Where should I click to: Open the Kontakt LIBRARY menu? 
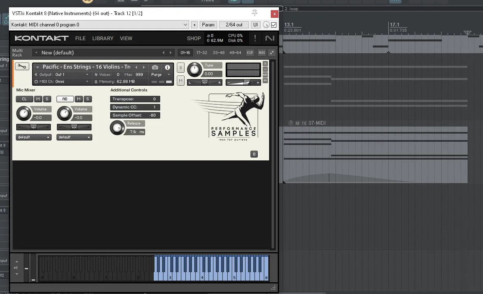(x=102, y=39)
